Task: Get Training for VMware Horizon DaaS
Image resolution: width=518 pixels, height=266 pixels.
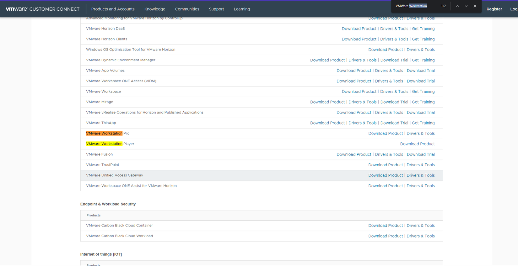Action: click(423, 29)
